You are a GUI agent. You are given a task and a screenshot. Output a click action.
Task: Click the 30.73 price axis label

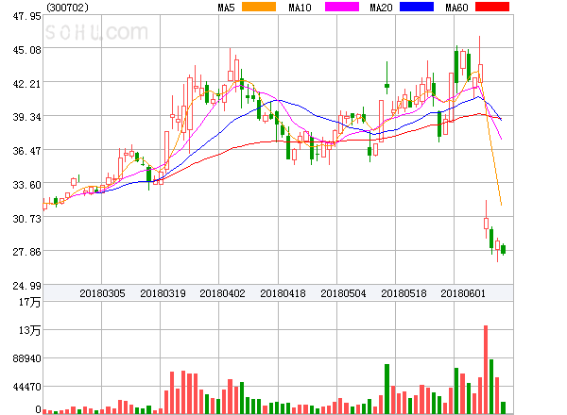click(27, 219)
